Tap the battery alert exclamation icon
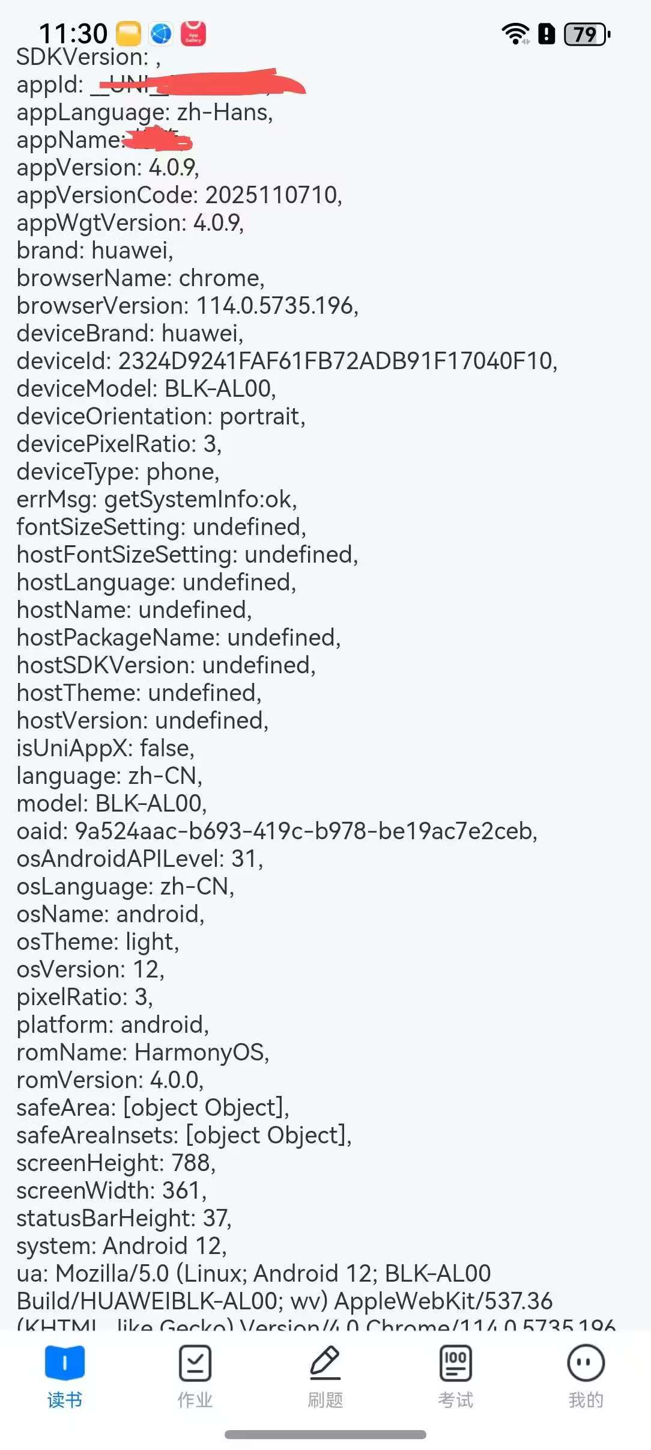651x1450 pixels. click(x=547, y=34)
